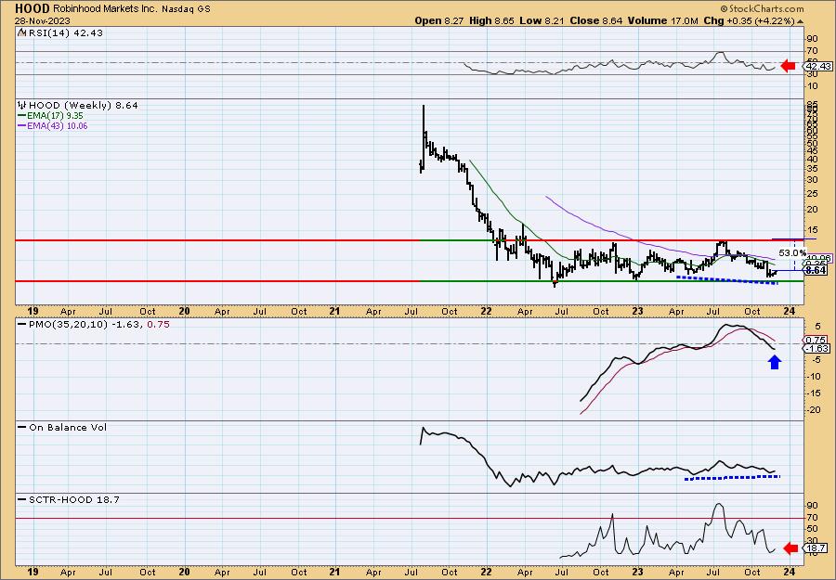Select the Robinhood Markets Inc. company name
The width and height of the screenshot is (836, 580).
pos(106,9)
